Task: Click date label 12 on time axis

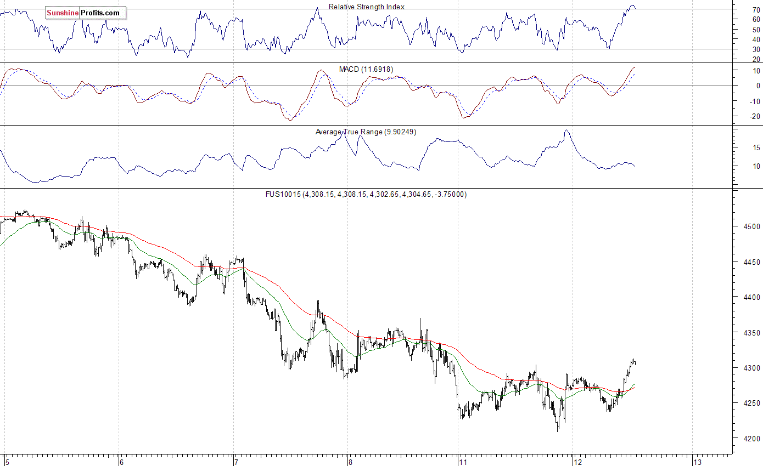Action: (x=577, y=462)
